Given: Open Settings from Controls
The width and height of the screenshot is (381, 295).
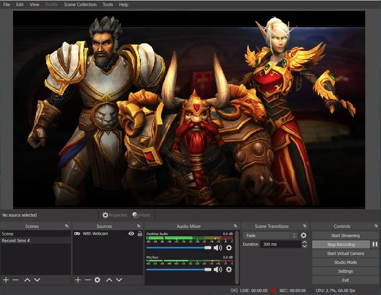Looking at the screenshot, I should [345, 271].
